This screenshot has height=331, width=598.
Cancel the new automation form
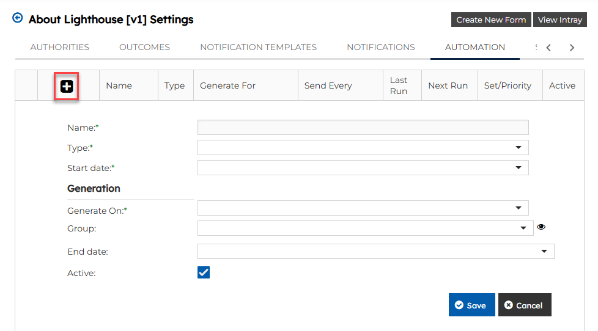point(524,305)
